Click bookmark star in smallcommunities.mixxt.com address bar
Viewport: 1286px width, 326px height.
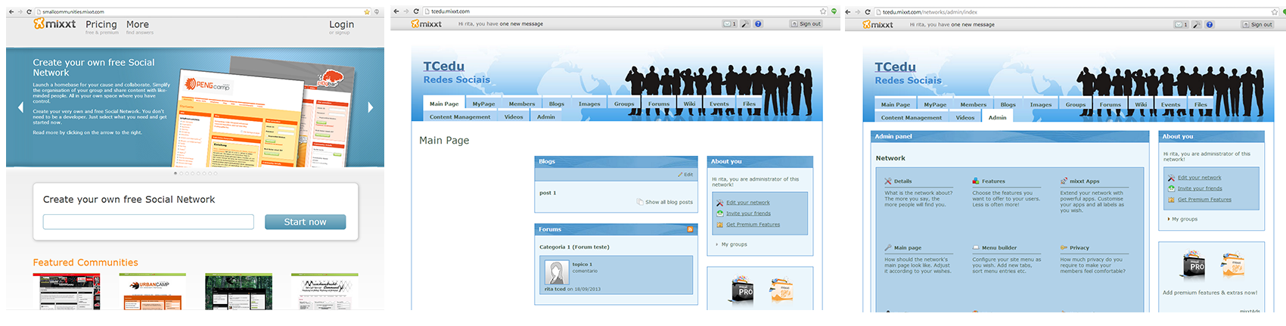pos(367,12)
